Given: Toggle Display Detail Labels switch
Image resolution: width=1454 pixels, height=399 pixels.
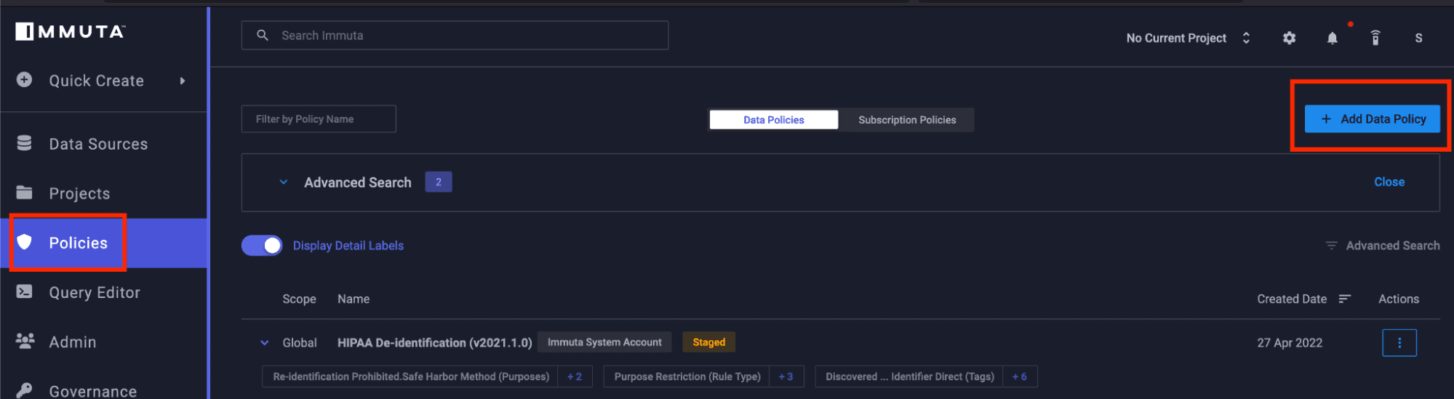Looking at the screenshot, I should (262, 246).
